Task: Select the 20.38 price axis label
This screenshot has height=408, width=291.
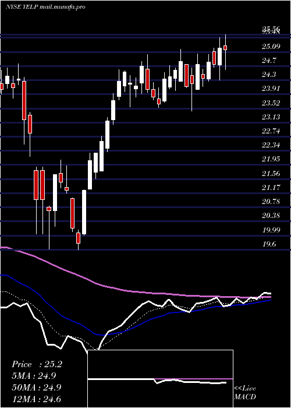Action: (x=271, y=216)
